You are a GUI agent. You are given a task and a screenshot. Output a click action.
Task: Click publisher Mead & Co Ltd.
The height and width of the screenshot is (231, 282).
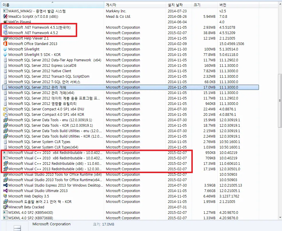click(x=118, y=17)
